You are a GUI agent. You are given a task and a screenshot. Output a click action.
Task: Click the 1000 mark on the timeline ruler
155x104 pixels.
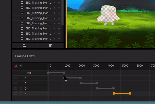[x=67, y=66]
